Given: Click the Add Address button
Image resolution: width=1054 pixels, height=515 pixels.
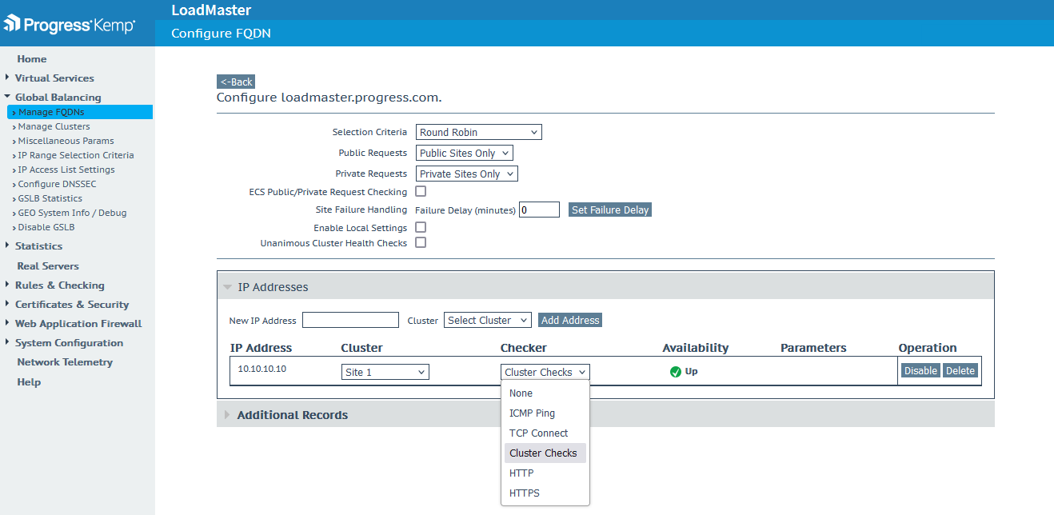Looking at the screenshot, I should point(570,320).
